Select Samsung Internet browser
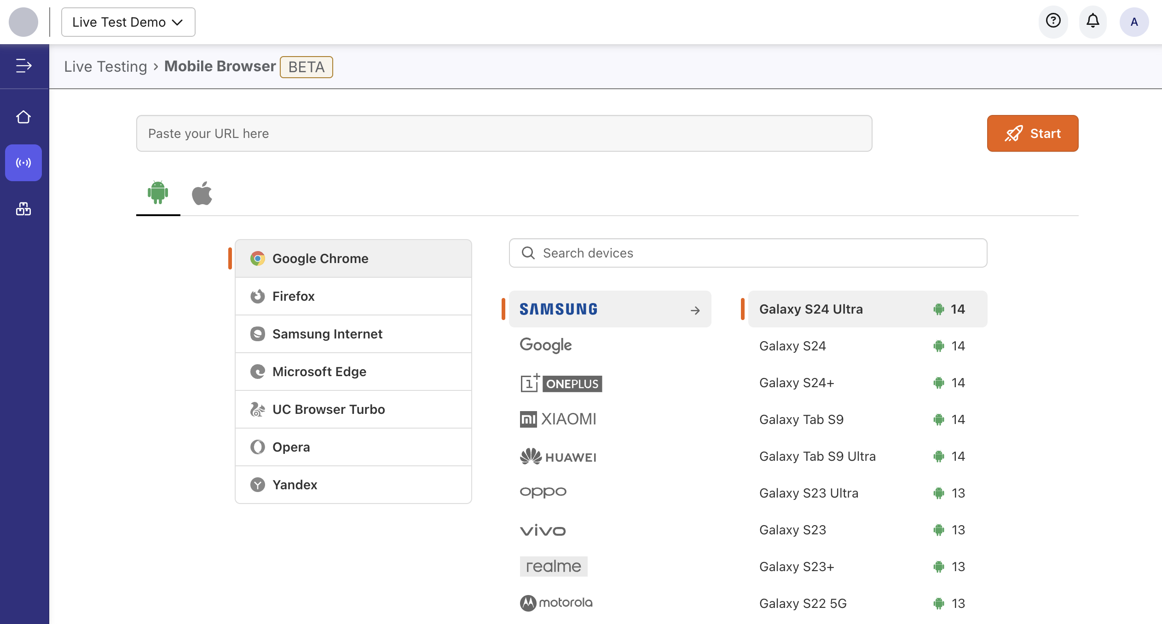 pyautogui.click(x=353, y=334)
